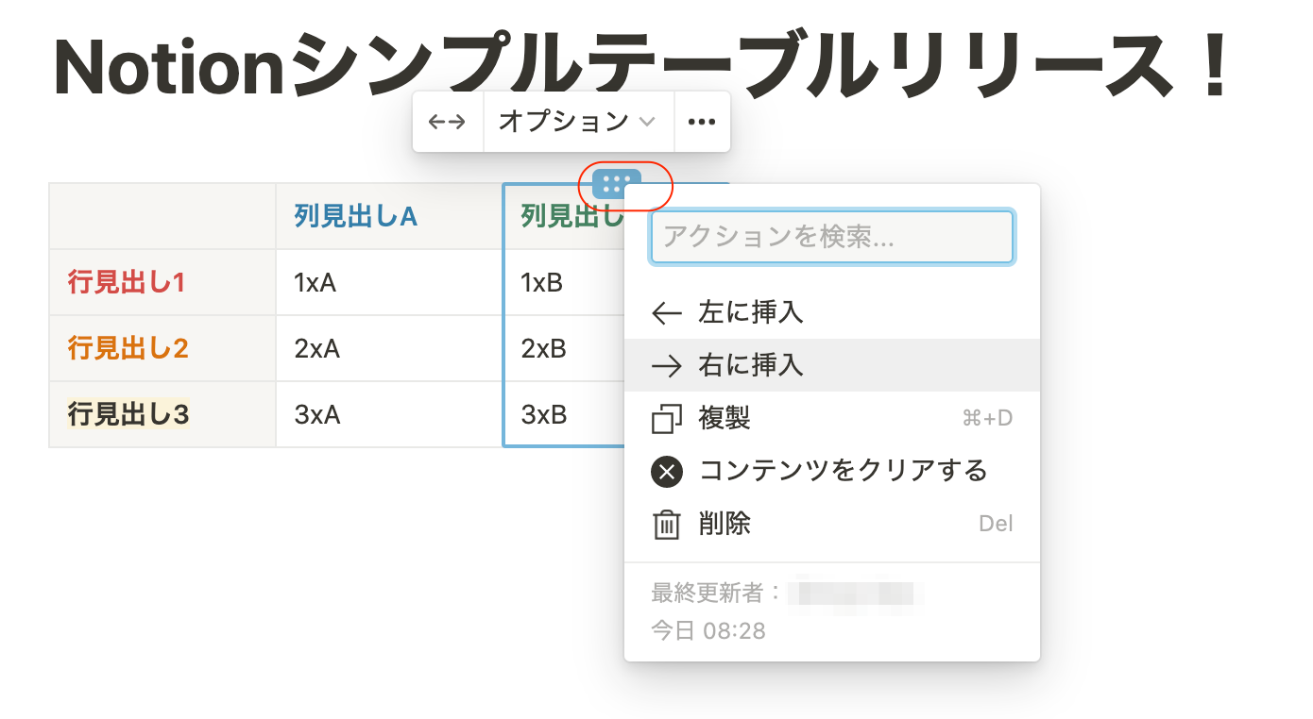Screen dimensions: 1313x719
Task: Expand the table toolbar with the ••• button
Action: [x=702, y=121]
